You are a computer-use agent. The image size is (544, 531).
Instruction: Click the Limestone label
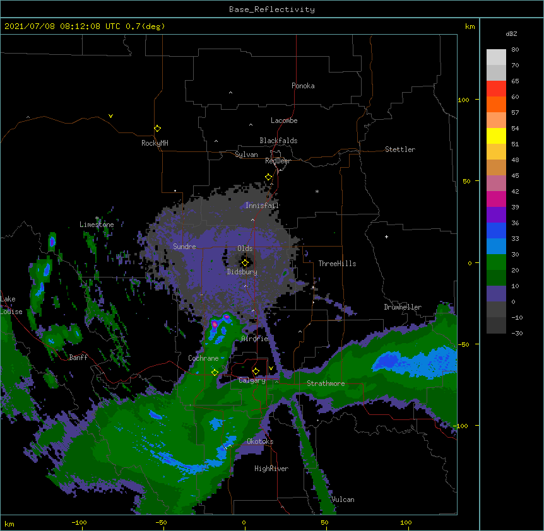97,225
